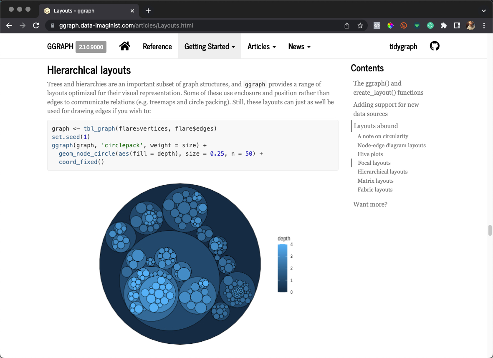Jump to 'The ggraph() and create_layout() functions'
The height and width of the screenshot is (358, 493).
point(388,88)
